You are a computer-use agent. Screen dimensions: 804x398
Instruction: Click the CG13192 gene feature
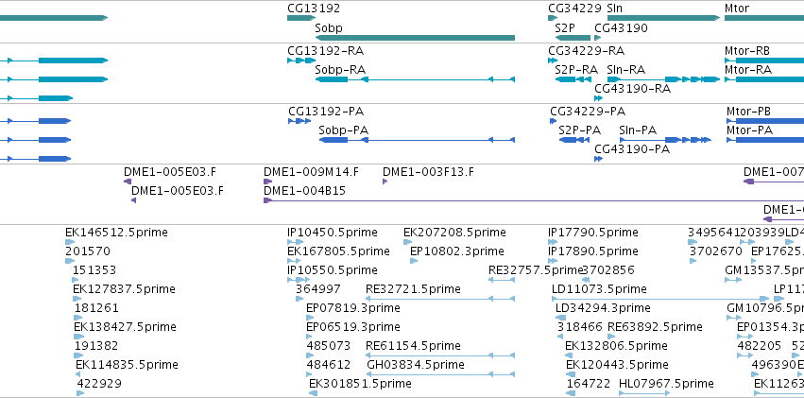tap(301, 18)
